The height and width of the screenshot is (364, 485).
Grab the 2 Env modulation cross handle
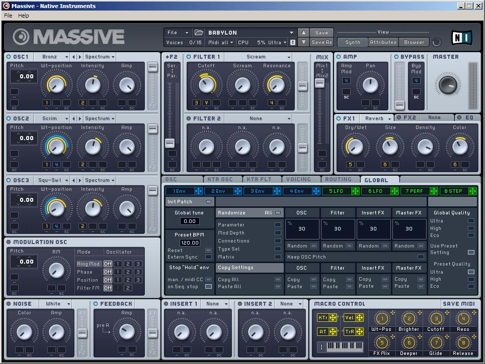(237, 191)
